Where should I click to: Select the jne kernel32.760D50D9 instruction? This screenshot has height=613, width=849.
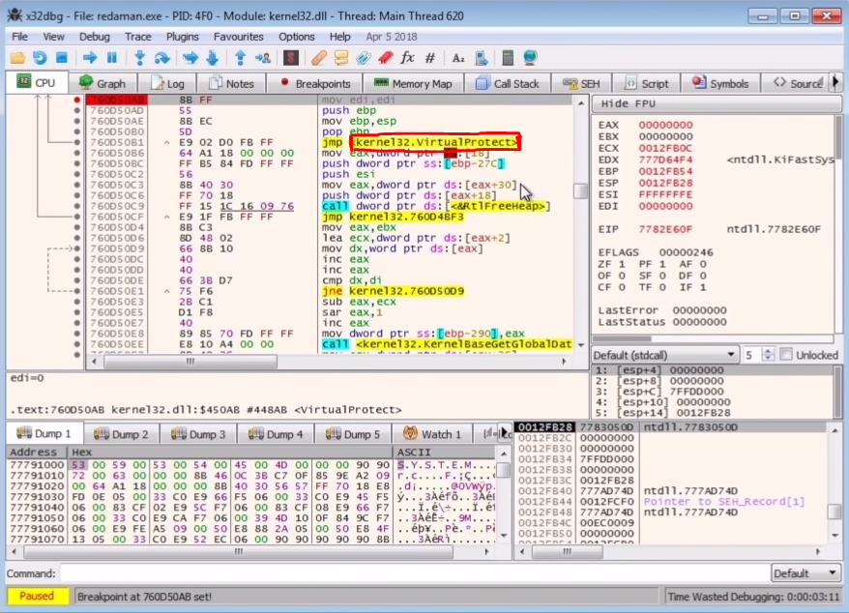tap(393, 291)
